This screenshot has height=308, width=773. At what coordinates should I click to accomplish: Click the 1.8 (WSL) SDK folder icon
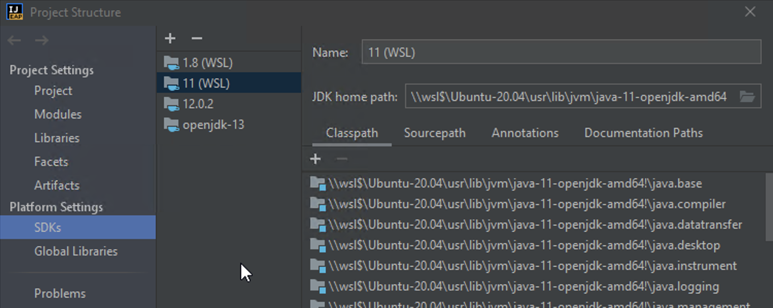[172, 62]
